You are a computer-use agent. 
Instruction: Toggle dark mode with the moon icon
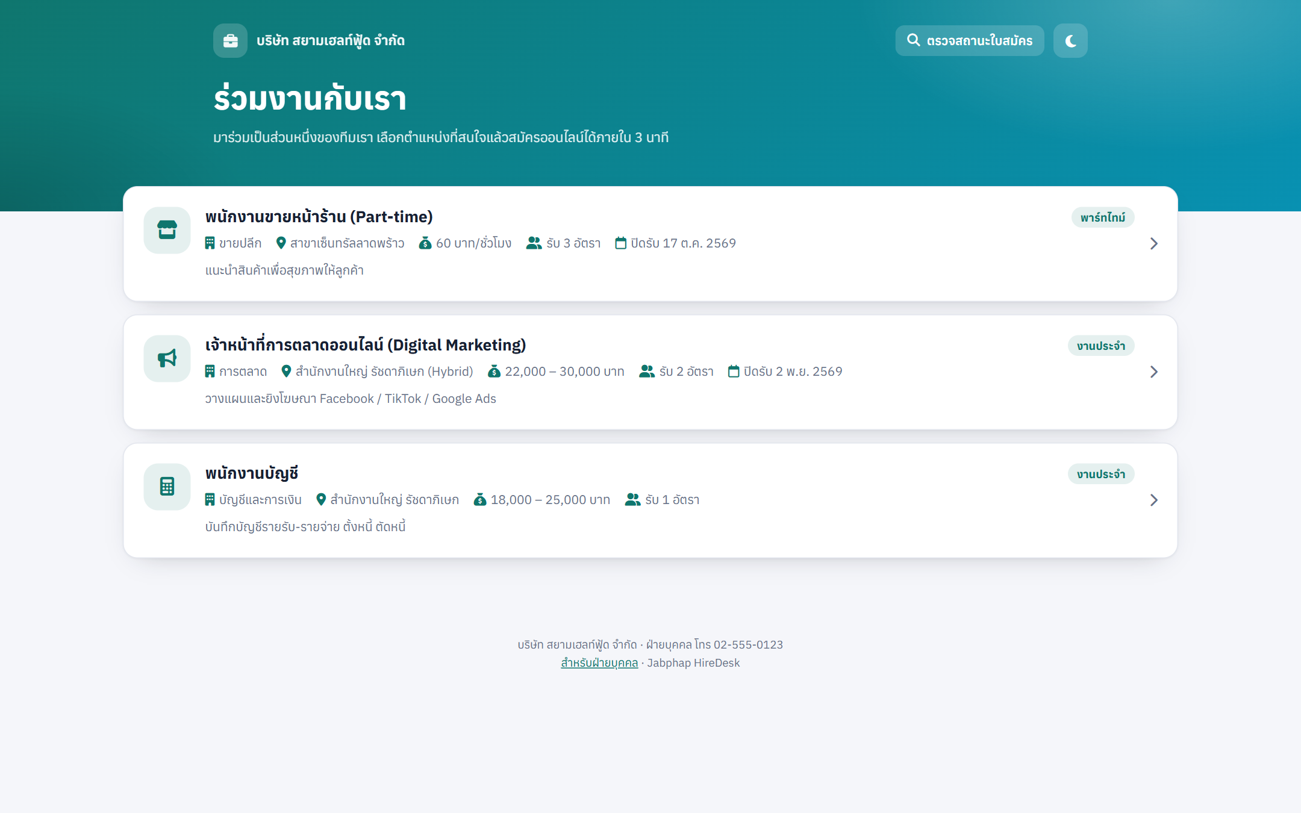[1070, 40]
